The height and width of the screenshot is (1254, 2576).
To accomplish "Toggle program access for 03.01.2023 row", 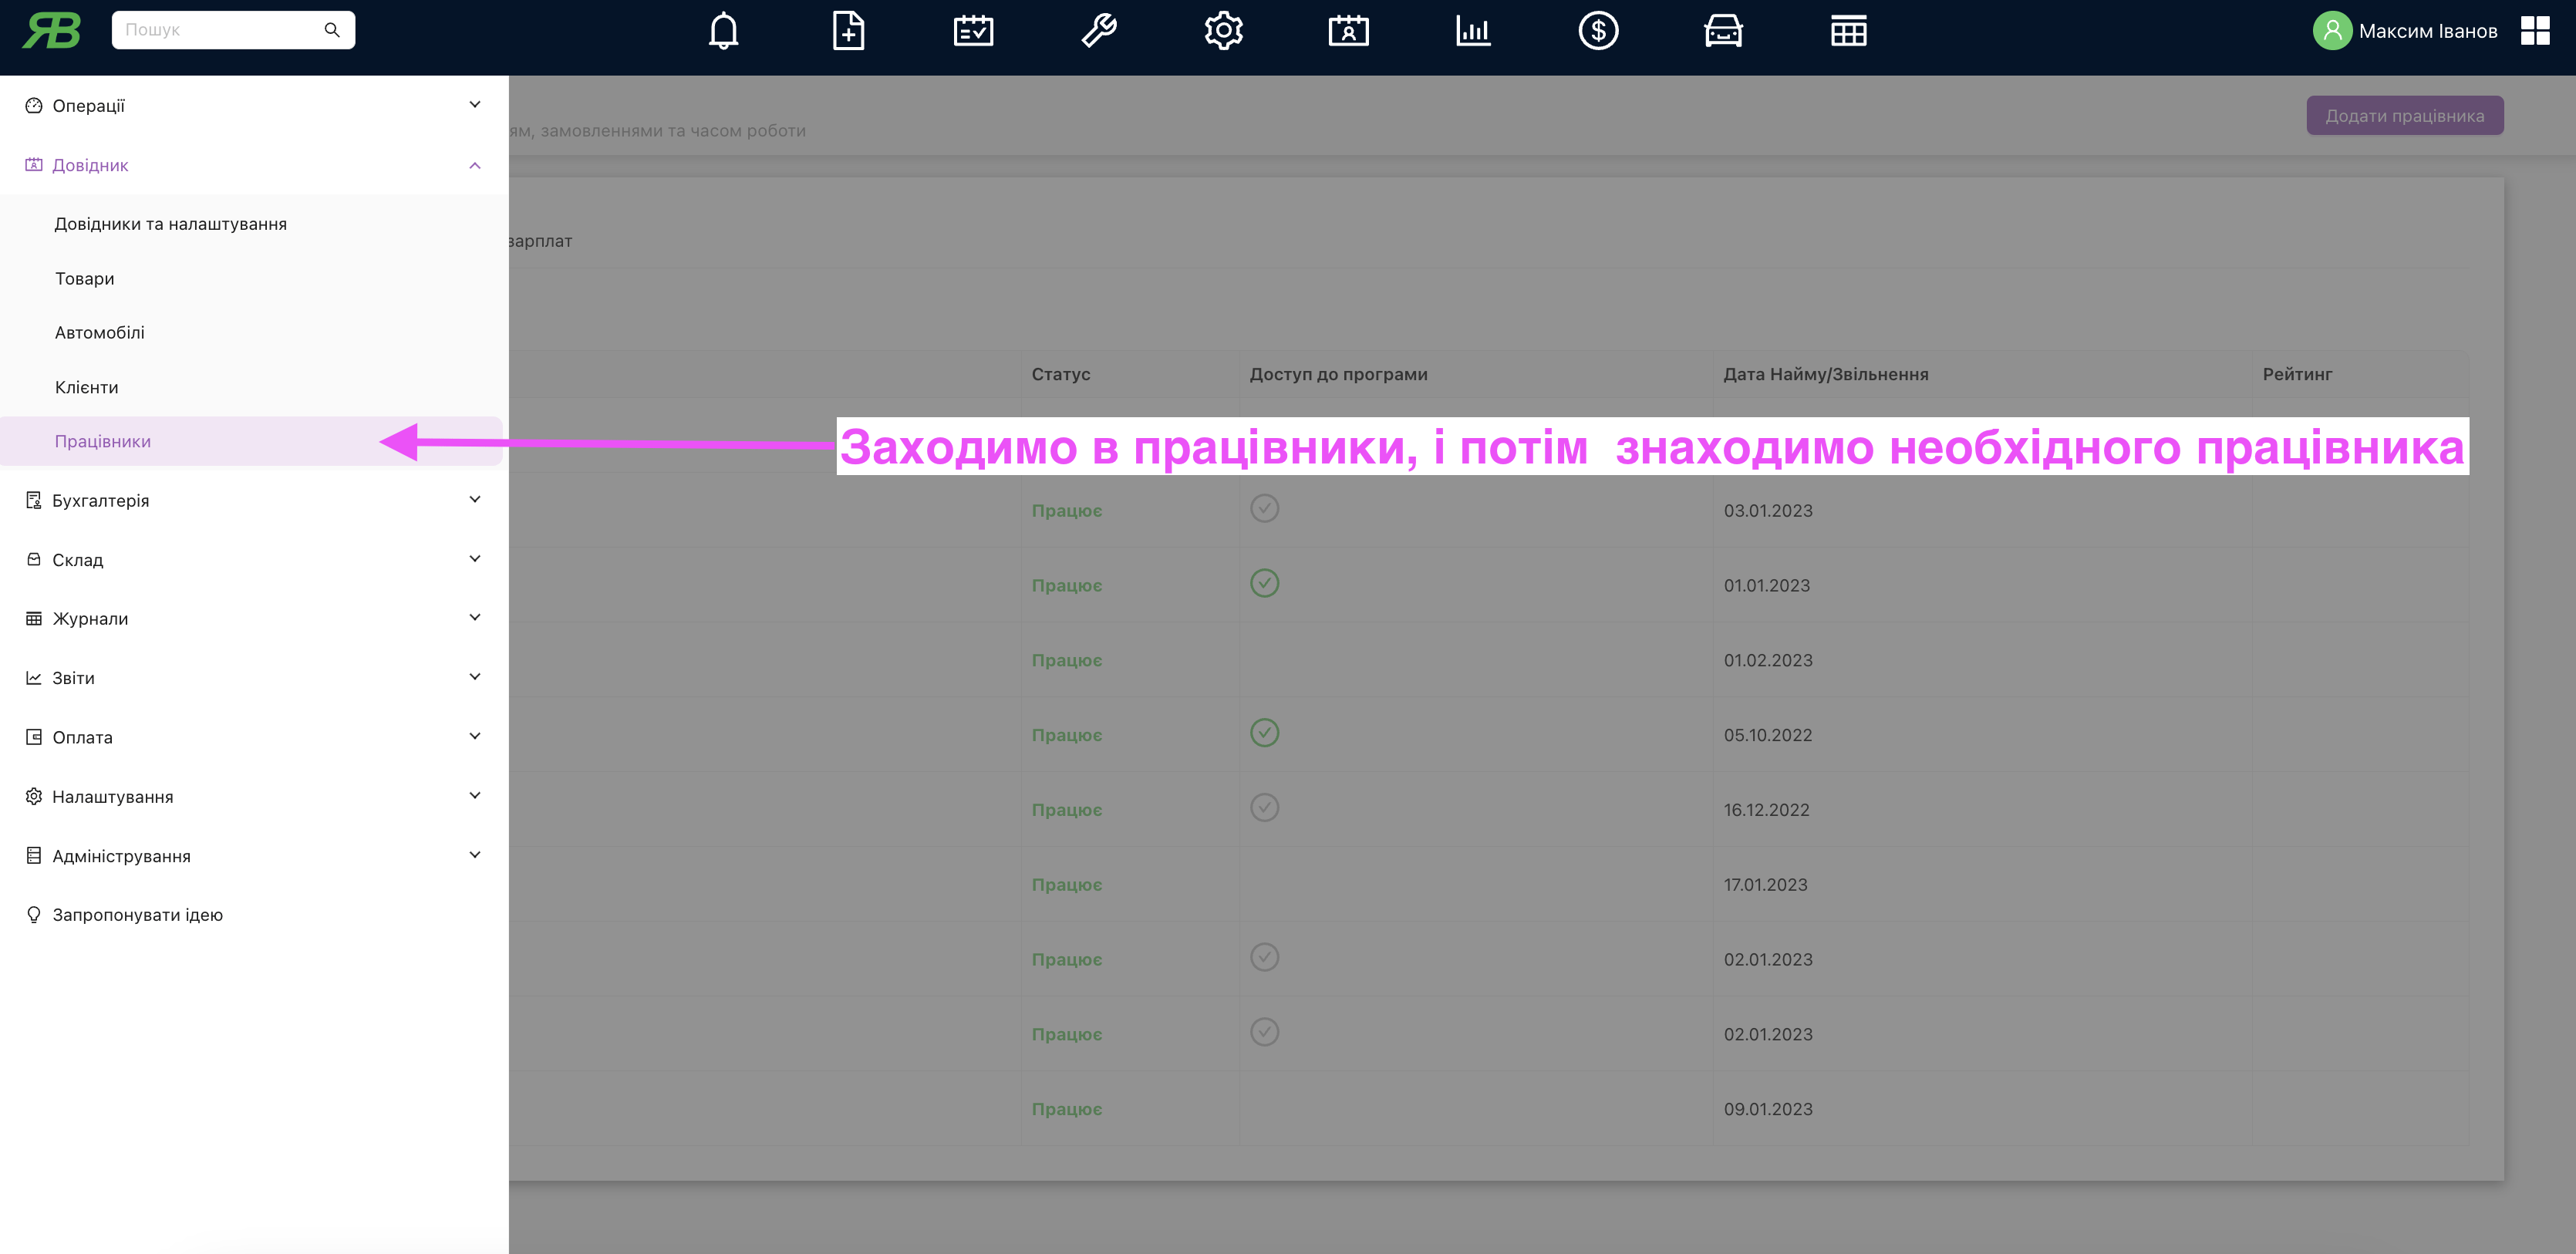I will coord(1264,508).
